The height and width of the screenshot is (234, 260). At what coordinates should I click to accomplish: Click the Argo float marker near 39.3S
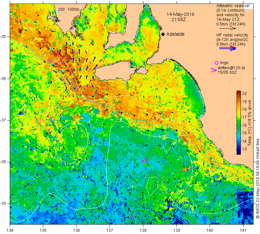click(x=131, y=216)
